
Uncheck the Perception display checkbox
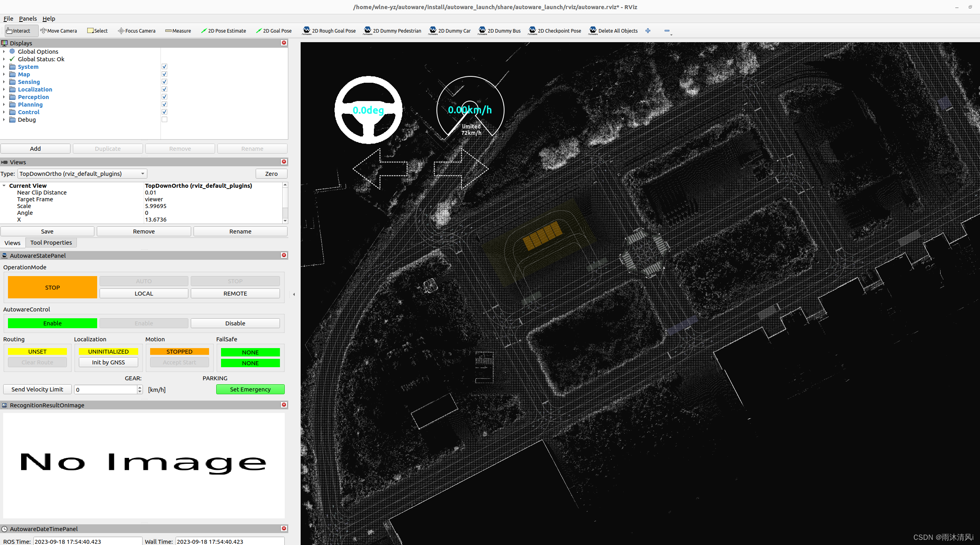pos(164,97)
